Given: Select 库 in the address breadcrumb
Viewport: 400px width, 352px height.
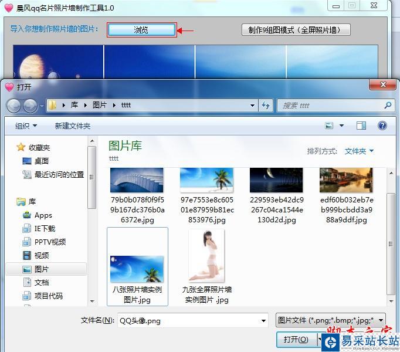Looking at the screenshot, I should [74, 105].
